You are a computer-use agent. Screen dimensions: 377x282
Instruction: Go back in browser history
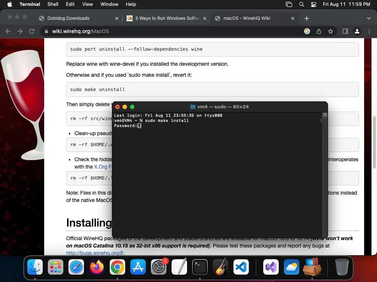click(8, 31)
